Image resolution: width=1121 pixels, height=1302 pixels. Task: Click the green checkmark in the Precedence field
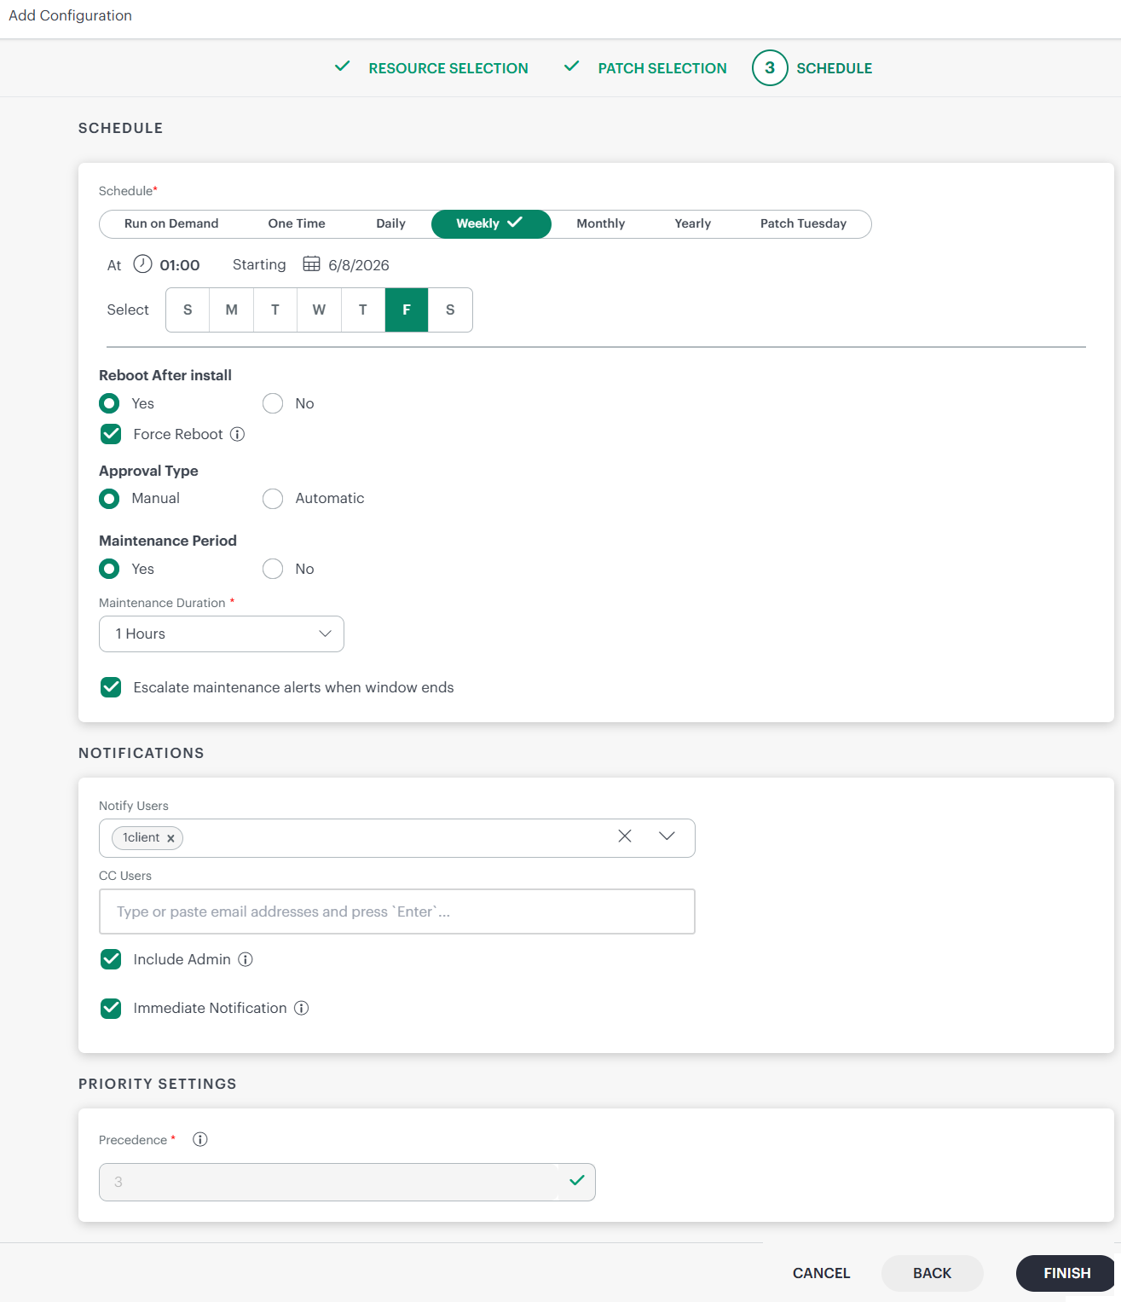click(577, 1181)
